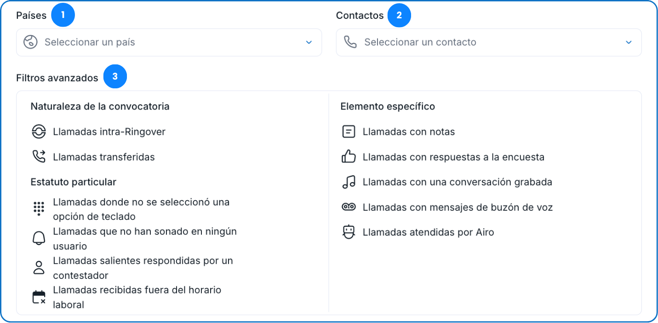Click the person icon for answering machine calls
This screenshot has height=323, width=658.
39,268
